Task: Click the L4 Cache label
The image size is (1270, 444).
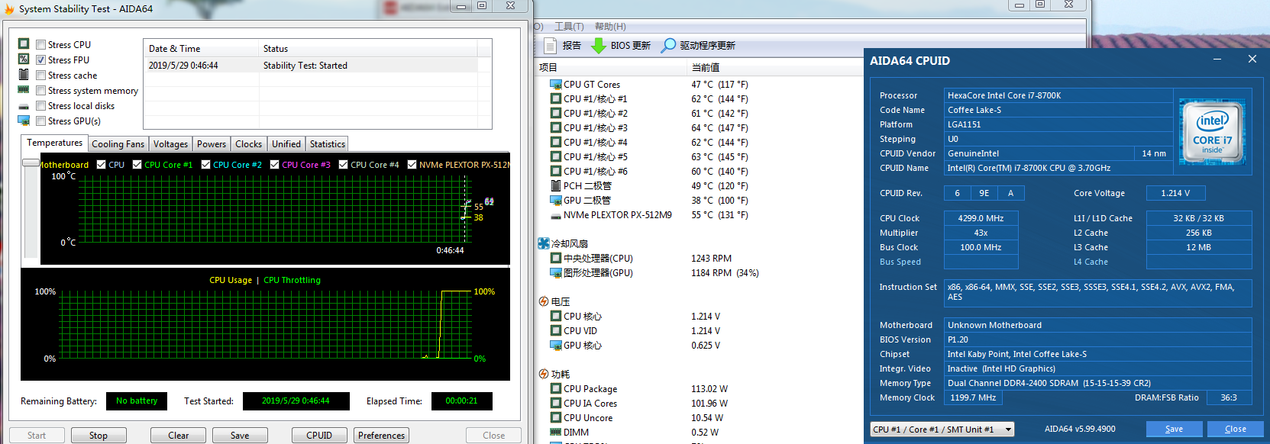Action: click(1091, 262)
